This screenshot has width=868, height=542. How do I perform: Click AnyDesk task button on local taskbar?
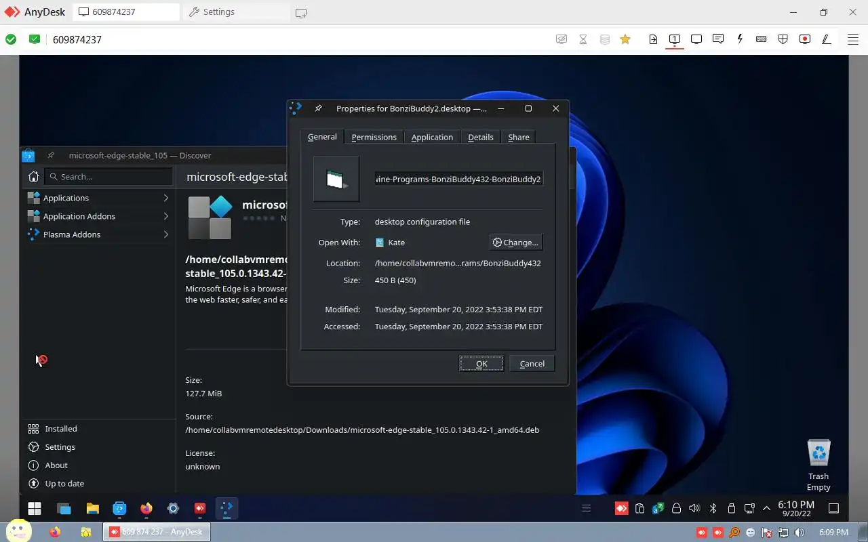pyautogui.click(x=157, y=532)
